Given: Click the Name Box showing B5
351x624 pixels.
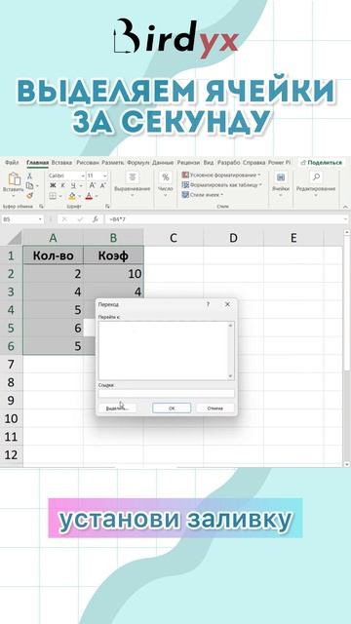Looking at the screenshot, I should click(22, 219).
